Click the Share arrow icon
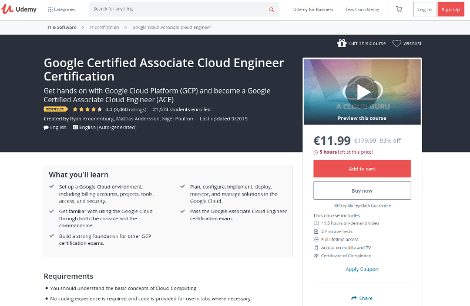This screenshot has width=470, height=306. (x=354, y=298)
